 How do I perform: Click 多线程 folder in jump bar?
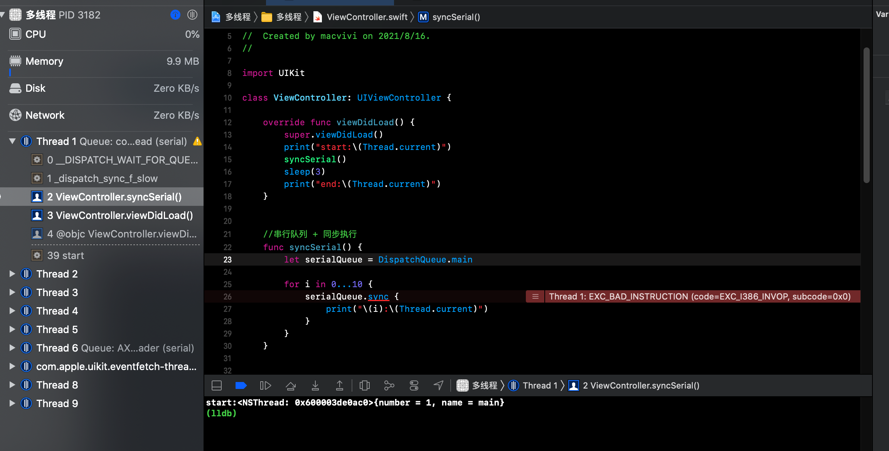281,17
